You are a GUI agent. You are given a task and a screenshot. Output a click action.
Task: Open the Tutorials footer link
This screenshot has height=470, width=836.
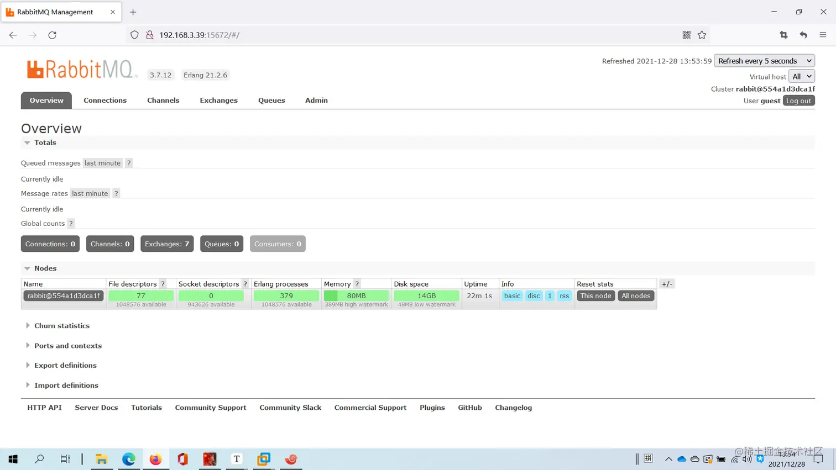pyautogui.click(x=147, y=408)
